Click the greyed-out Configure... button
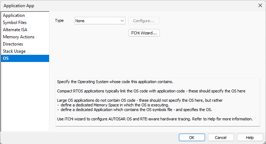Image resolution: width=266 pixels, height=144 pixels. [x=144, y=21]
